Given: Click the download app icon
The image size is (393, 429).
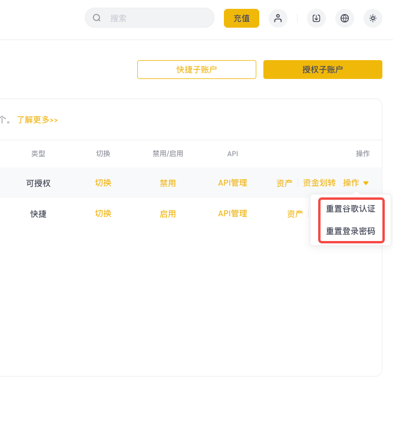Looking at the screenshot, I should [x=316, y=18].
